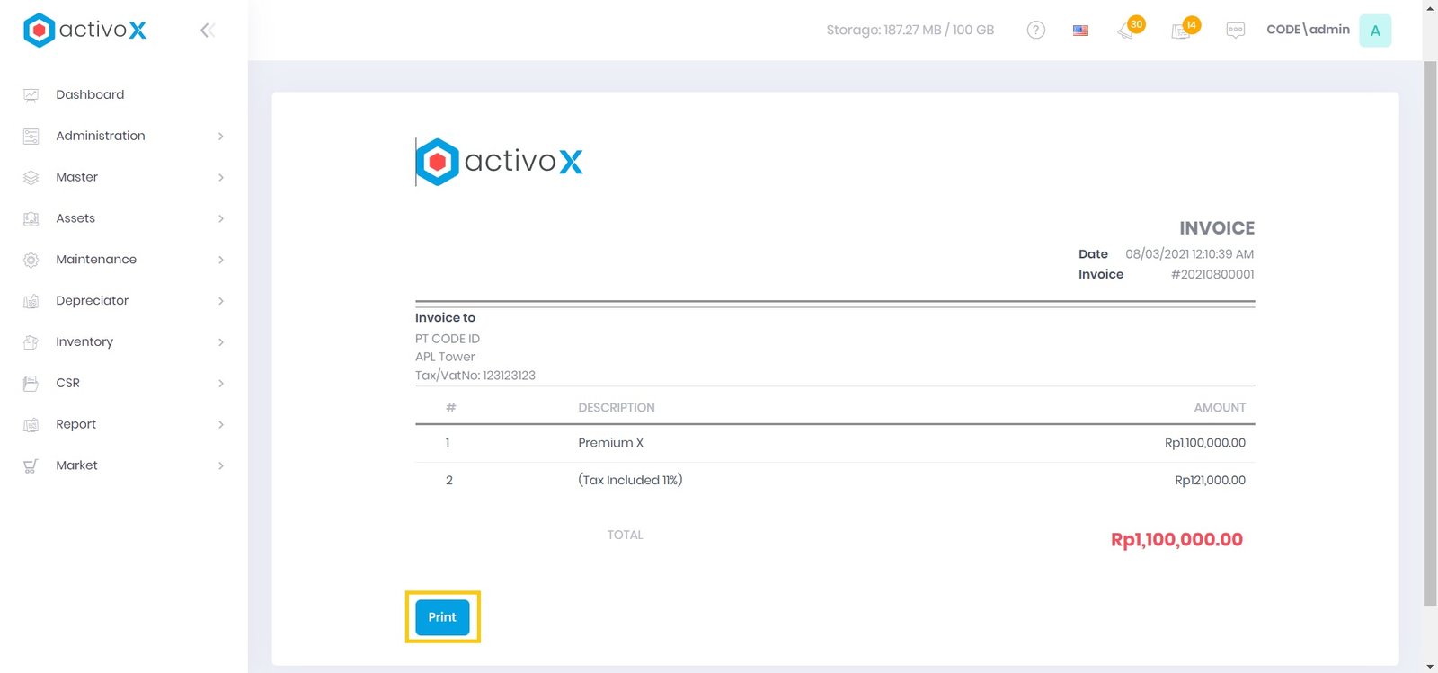Change language via the flag icon
1438x673 pixels.
1080,31
